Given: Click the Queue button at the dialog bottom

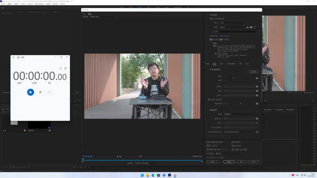Looking at the screenshot, I should (x=229, y=162).
